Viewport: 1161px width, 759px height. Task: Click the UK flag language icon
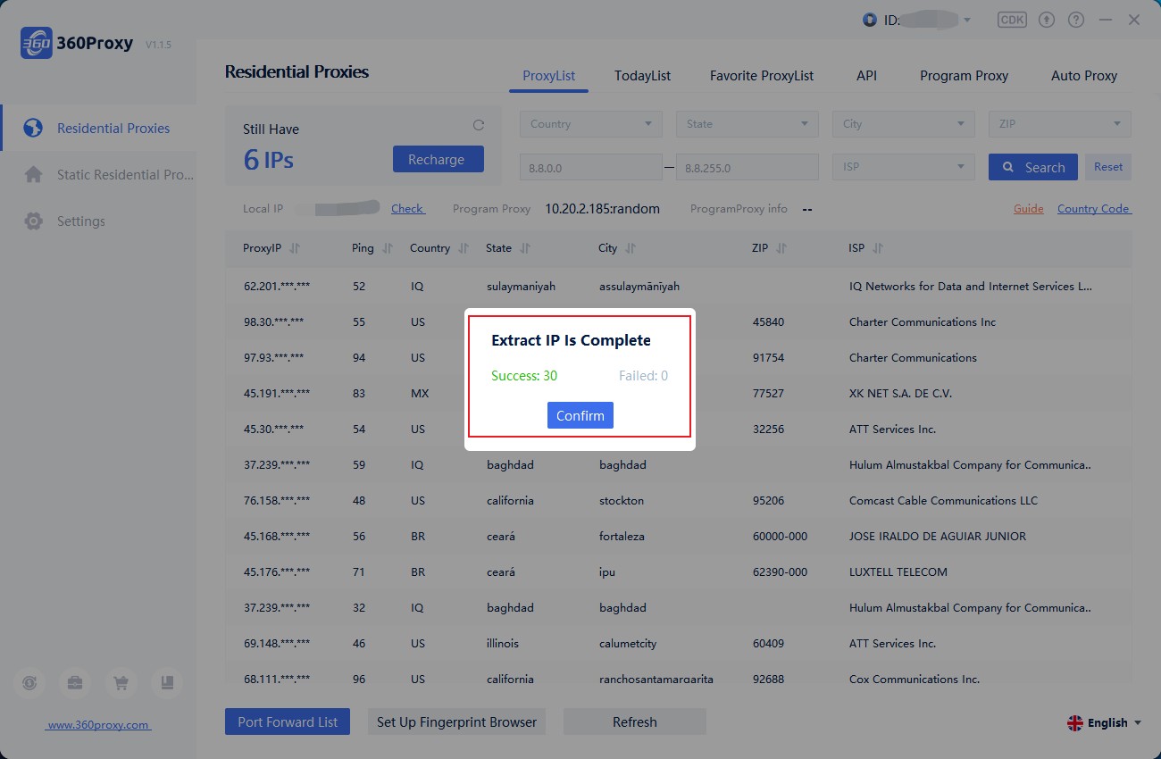click(1075, 723)
